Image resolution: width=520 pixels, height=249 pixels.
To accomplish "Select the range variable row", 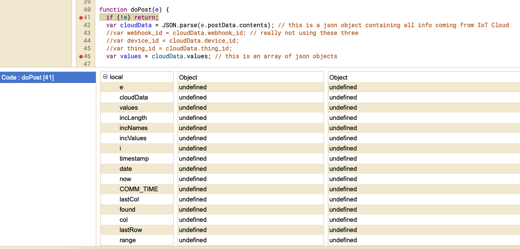I will click(128, 240).
